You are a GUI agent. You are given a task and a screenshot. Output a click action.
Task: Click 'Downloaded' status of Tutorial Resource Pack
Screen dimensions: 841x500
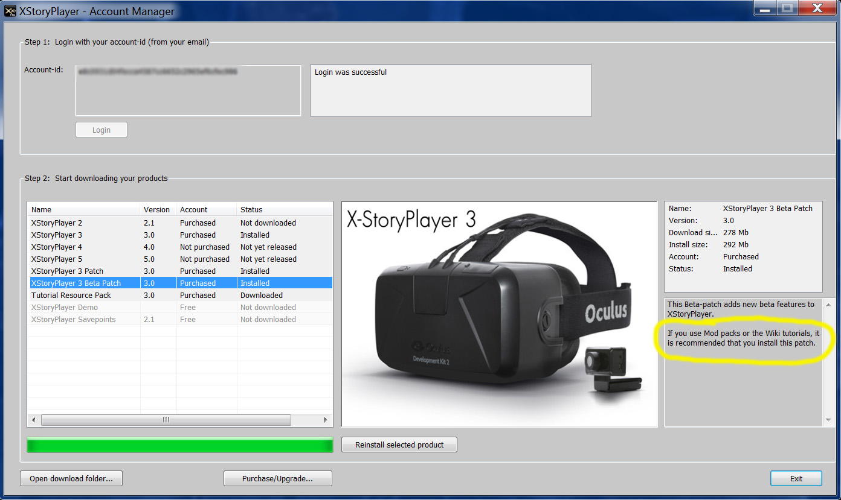[262, 295]
